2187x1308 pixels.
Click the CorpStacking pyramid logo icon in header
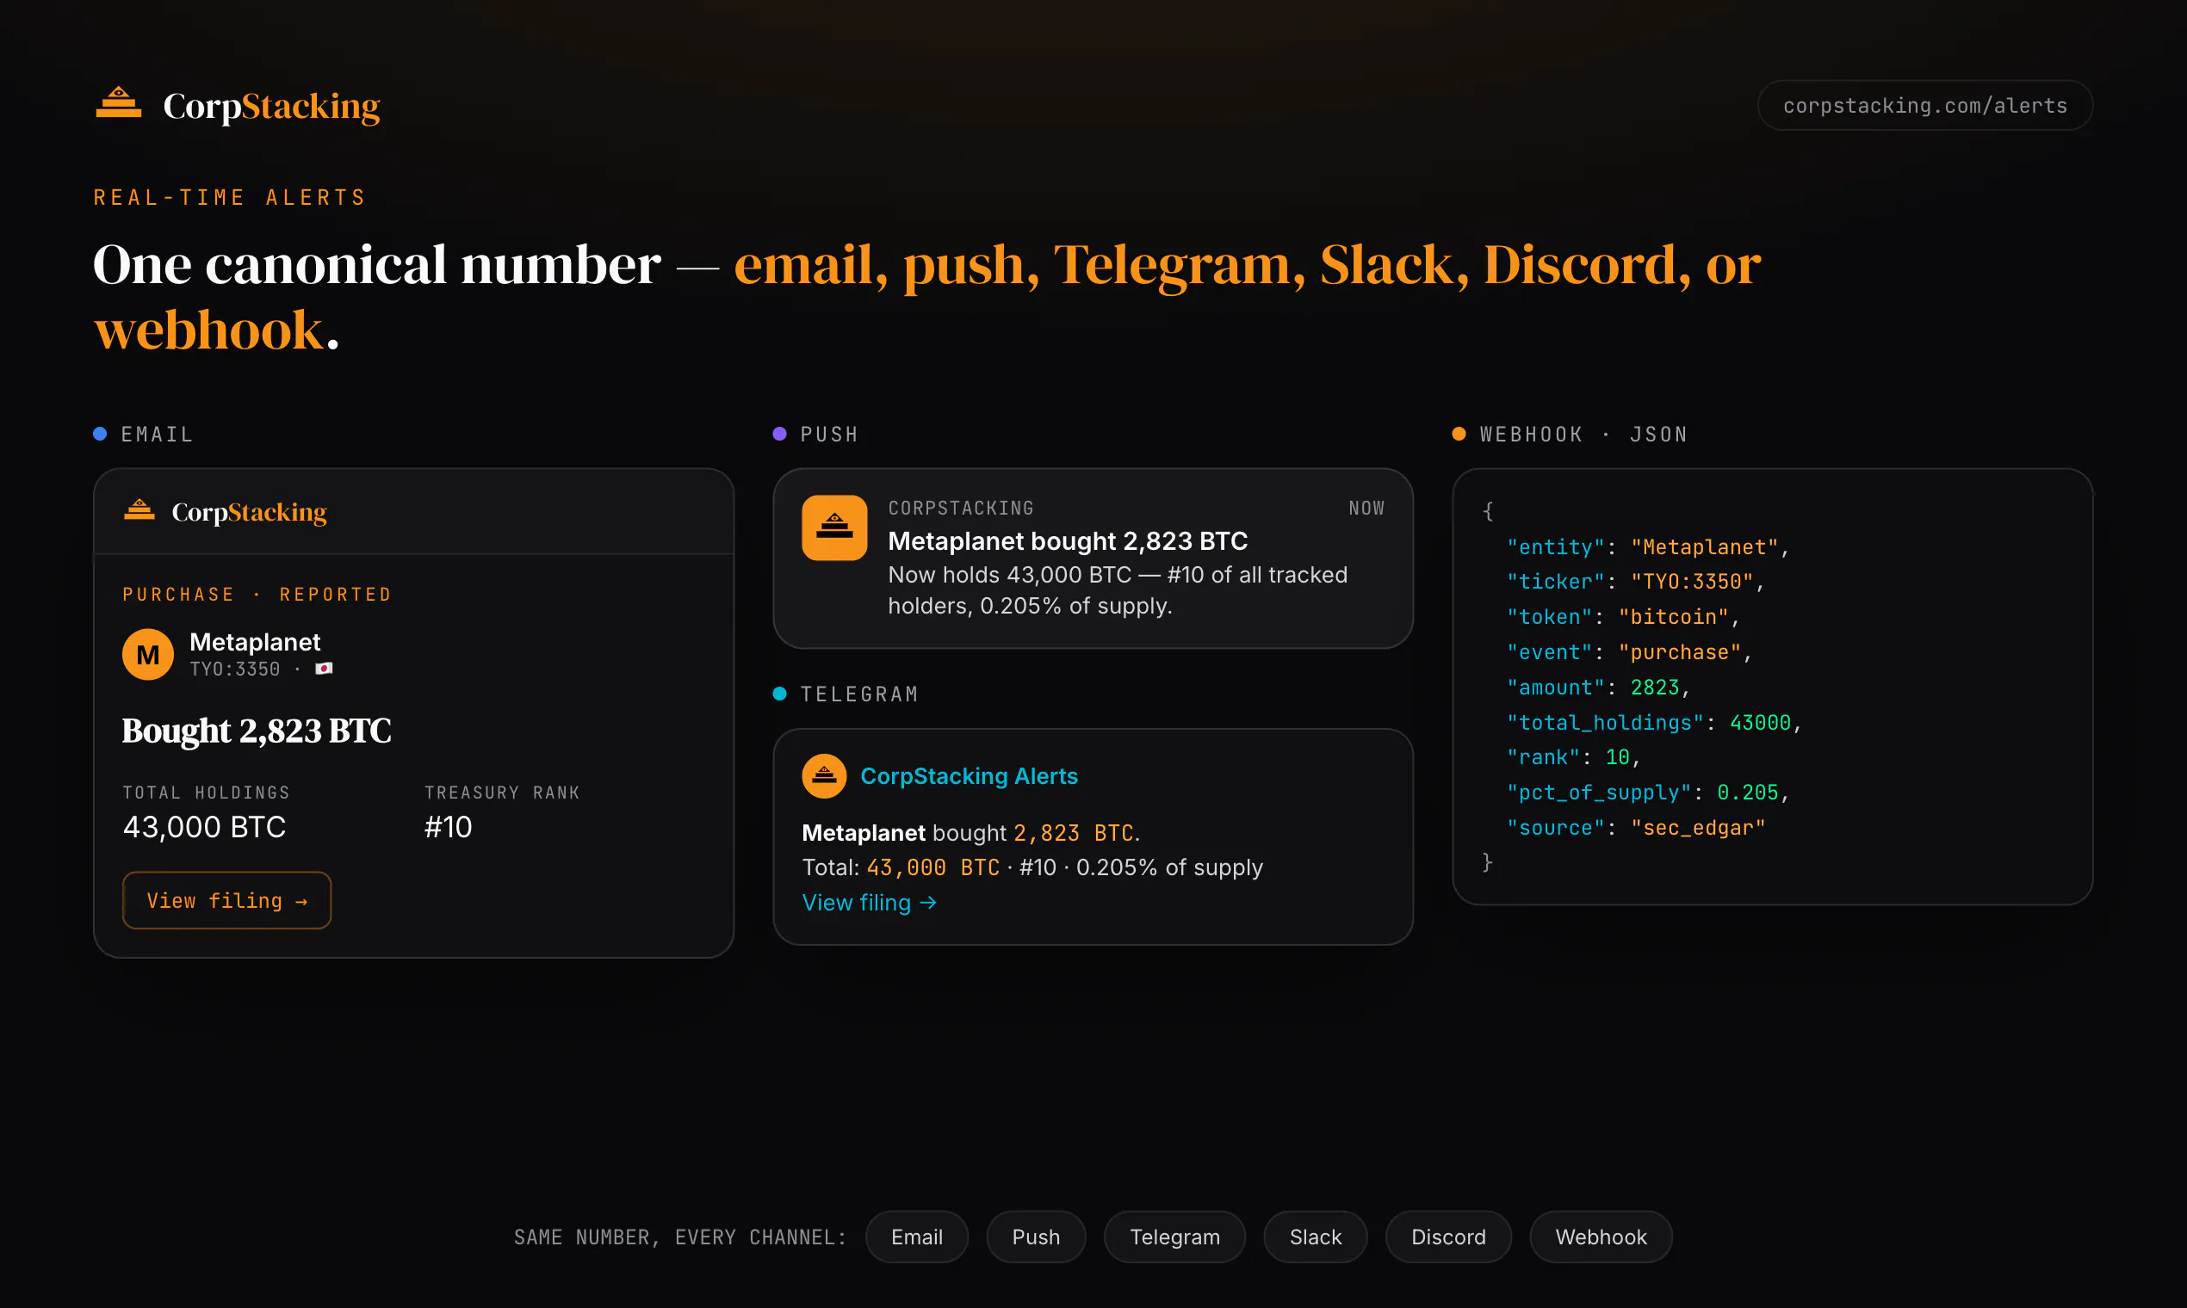118,102
